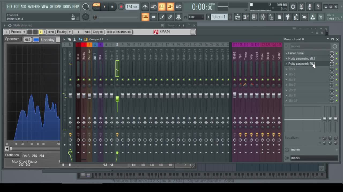343x192 pixels.
Task: Click the SPAN plugin options gear icon
Action: point(10,25)
